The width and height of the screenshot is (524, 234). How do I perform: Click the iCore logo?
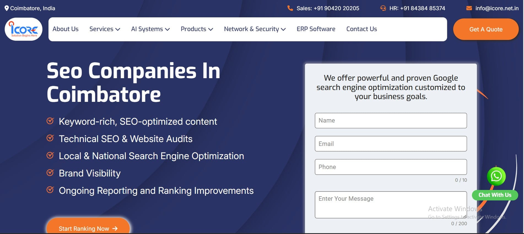tap(24, 29)
